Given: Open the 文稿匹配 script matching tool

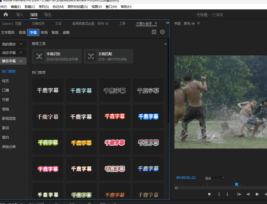Looking at the screenshot, I should tap(109, 56).
